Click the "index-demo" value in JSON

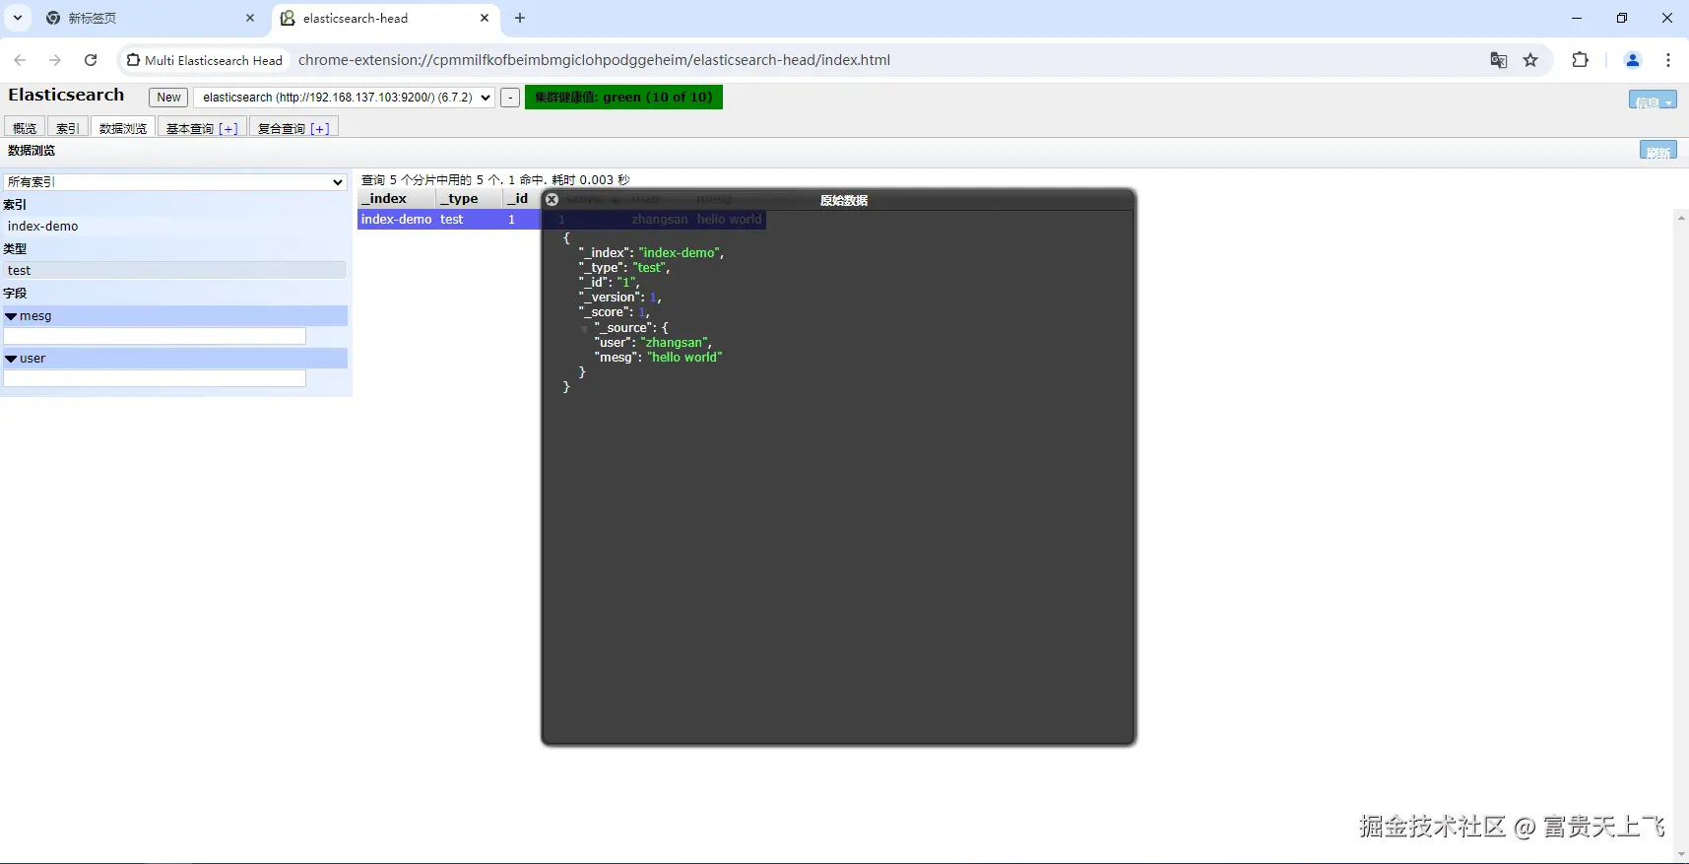click(679, 253)
